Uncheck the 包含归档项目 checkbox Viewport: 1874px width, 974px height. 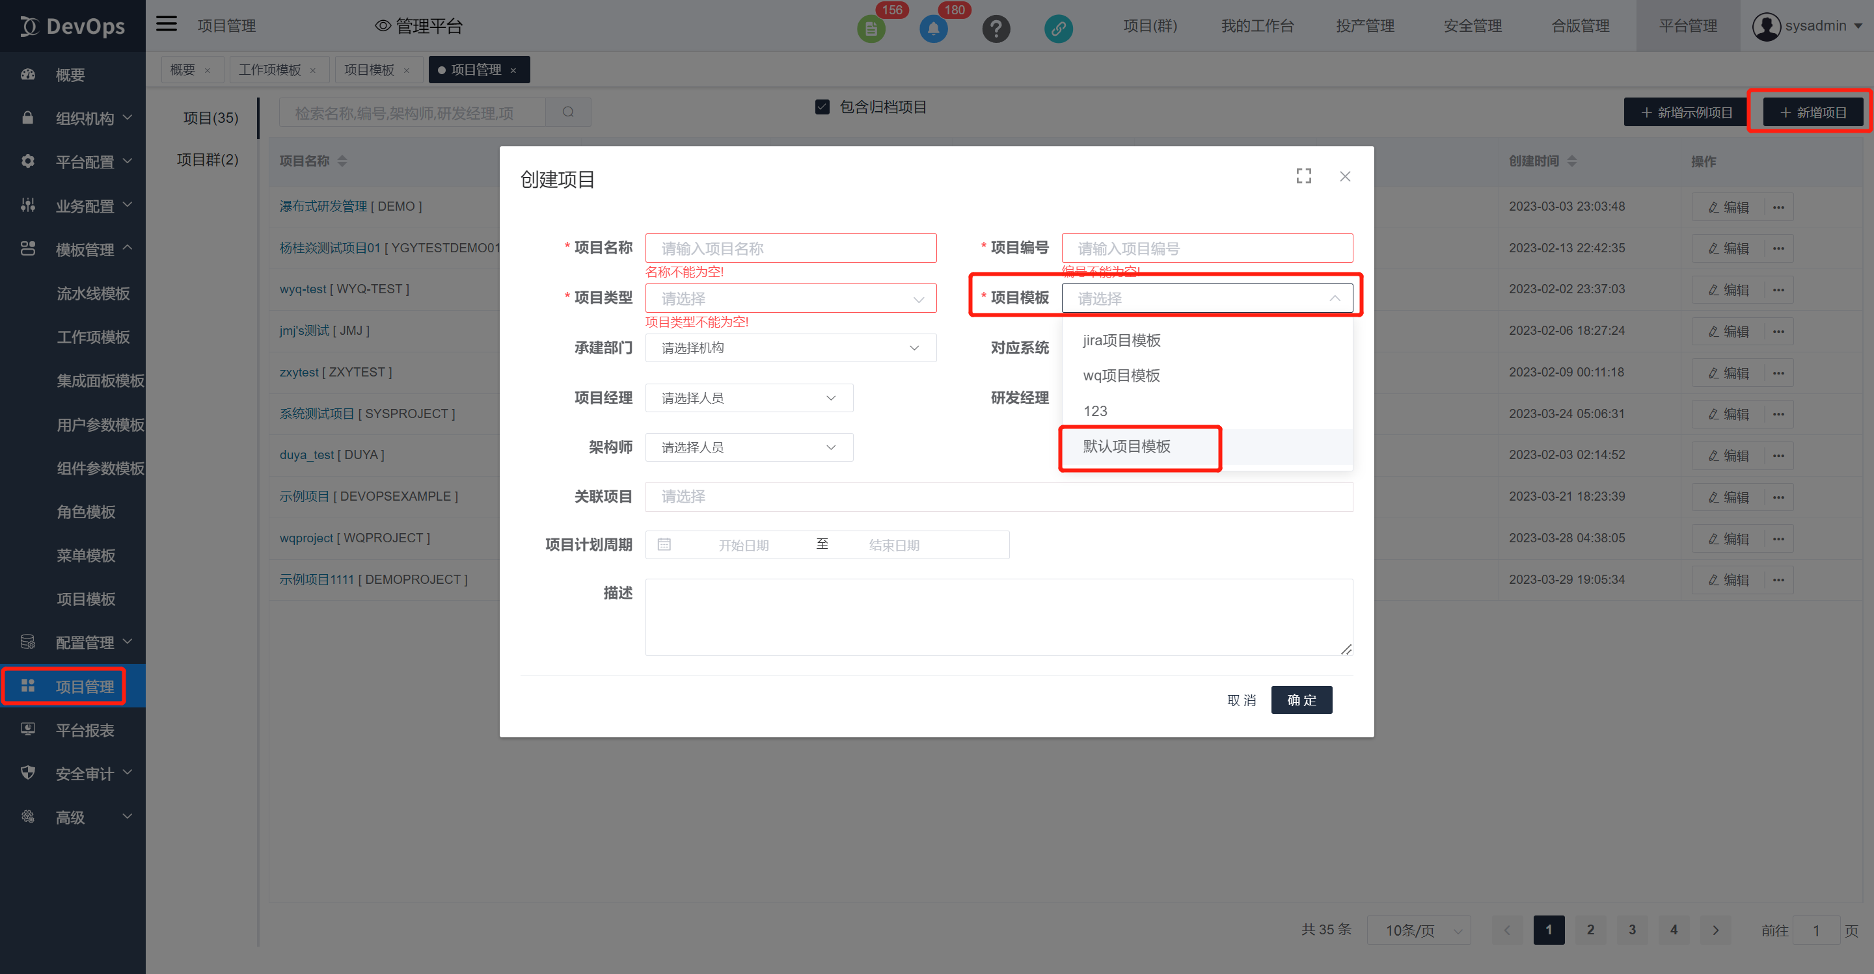pos(822,107)
